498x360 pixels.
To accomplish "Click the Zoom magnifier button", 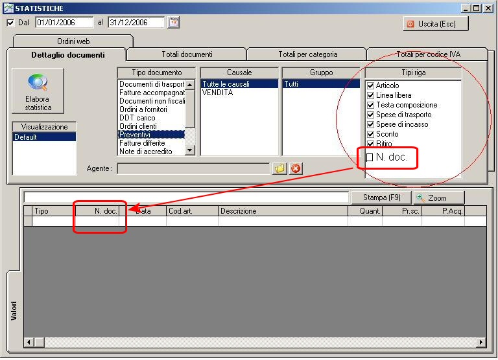I will 439,198.
